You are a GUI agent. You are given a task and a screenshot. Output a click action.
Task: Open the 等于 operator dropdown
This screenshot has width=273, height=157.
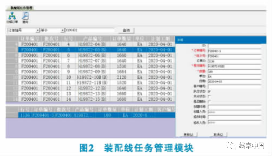click(x=63, y=30)
